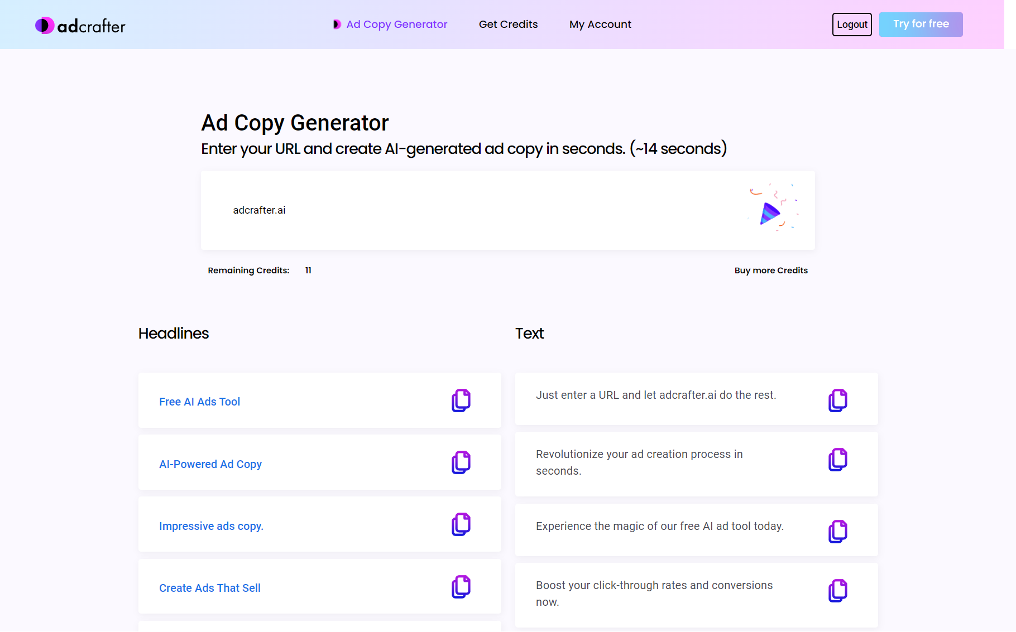Go to Get Credits page

(508, 25)
